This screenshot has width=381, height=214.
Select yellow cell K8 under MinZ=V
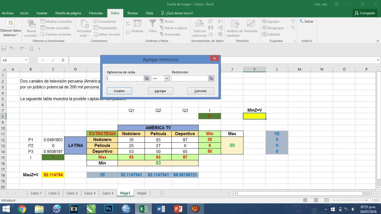tap(254, 116)
